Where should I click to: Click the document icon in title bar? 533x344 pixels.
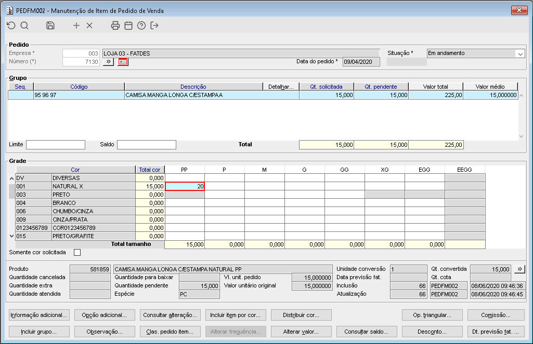[10, 10]
